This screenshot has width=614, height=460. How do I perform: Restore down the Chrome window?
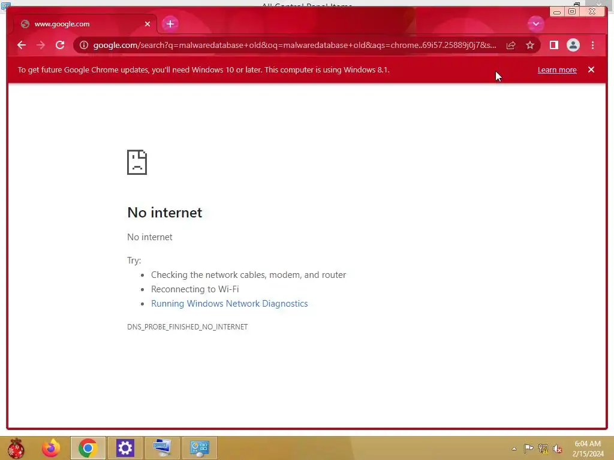(572, 12)
